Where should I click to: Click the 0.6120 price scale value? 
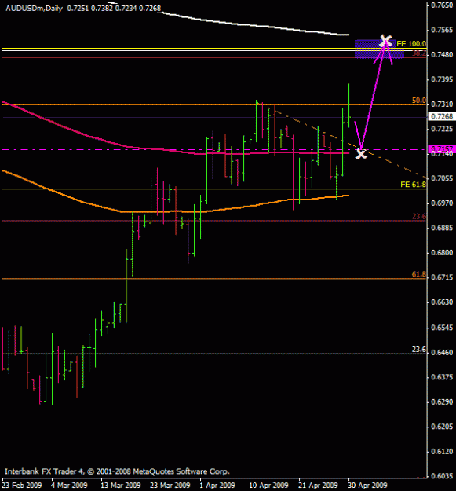442,451
